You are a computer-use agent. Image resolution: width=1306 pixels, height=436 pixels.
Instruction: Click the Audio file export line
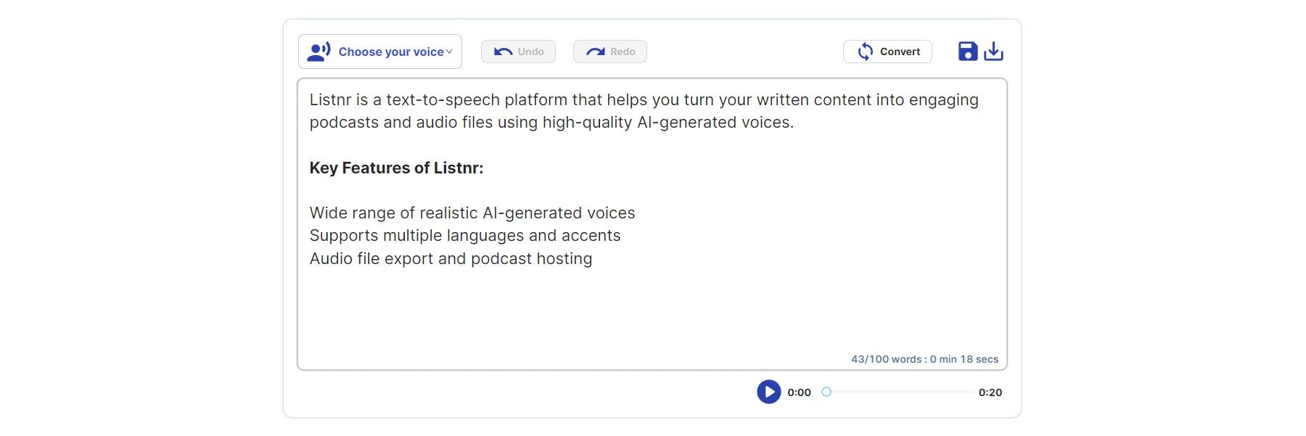pyautogui.click(x=451, y=259)
